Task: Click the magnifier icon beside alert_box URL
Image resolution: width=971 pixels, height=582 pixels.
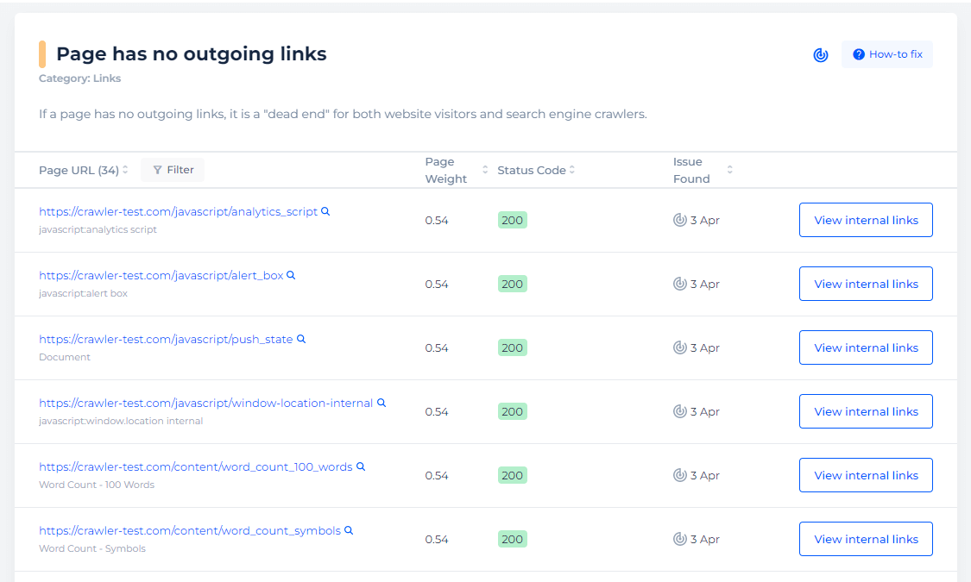Action: pos(291,275)
